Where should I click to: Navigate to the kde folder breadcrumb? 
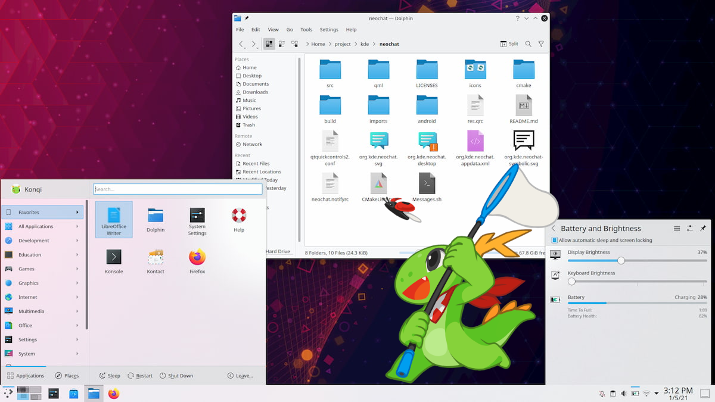365,44
